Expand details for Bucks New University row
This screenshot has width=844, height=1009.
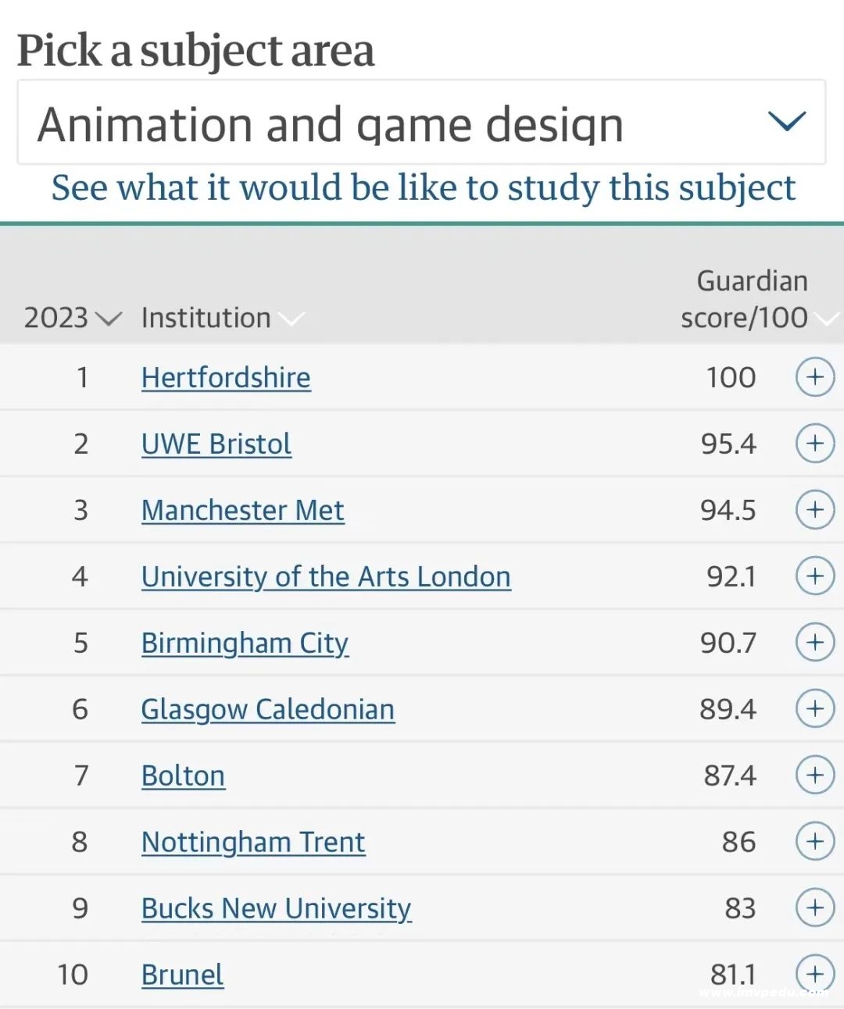[815, 908]
